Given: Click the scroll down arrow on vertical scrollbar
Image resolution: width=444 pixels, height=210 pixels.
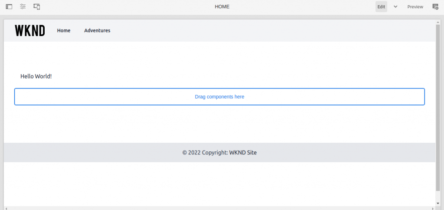Looking at the screenshot, I should coord(438,203).
